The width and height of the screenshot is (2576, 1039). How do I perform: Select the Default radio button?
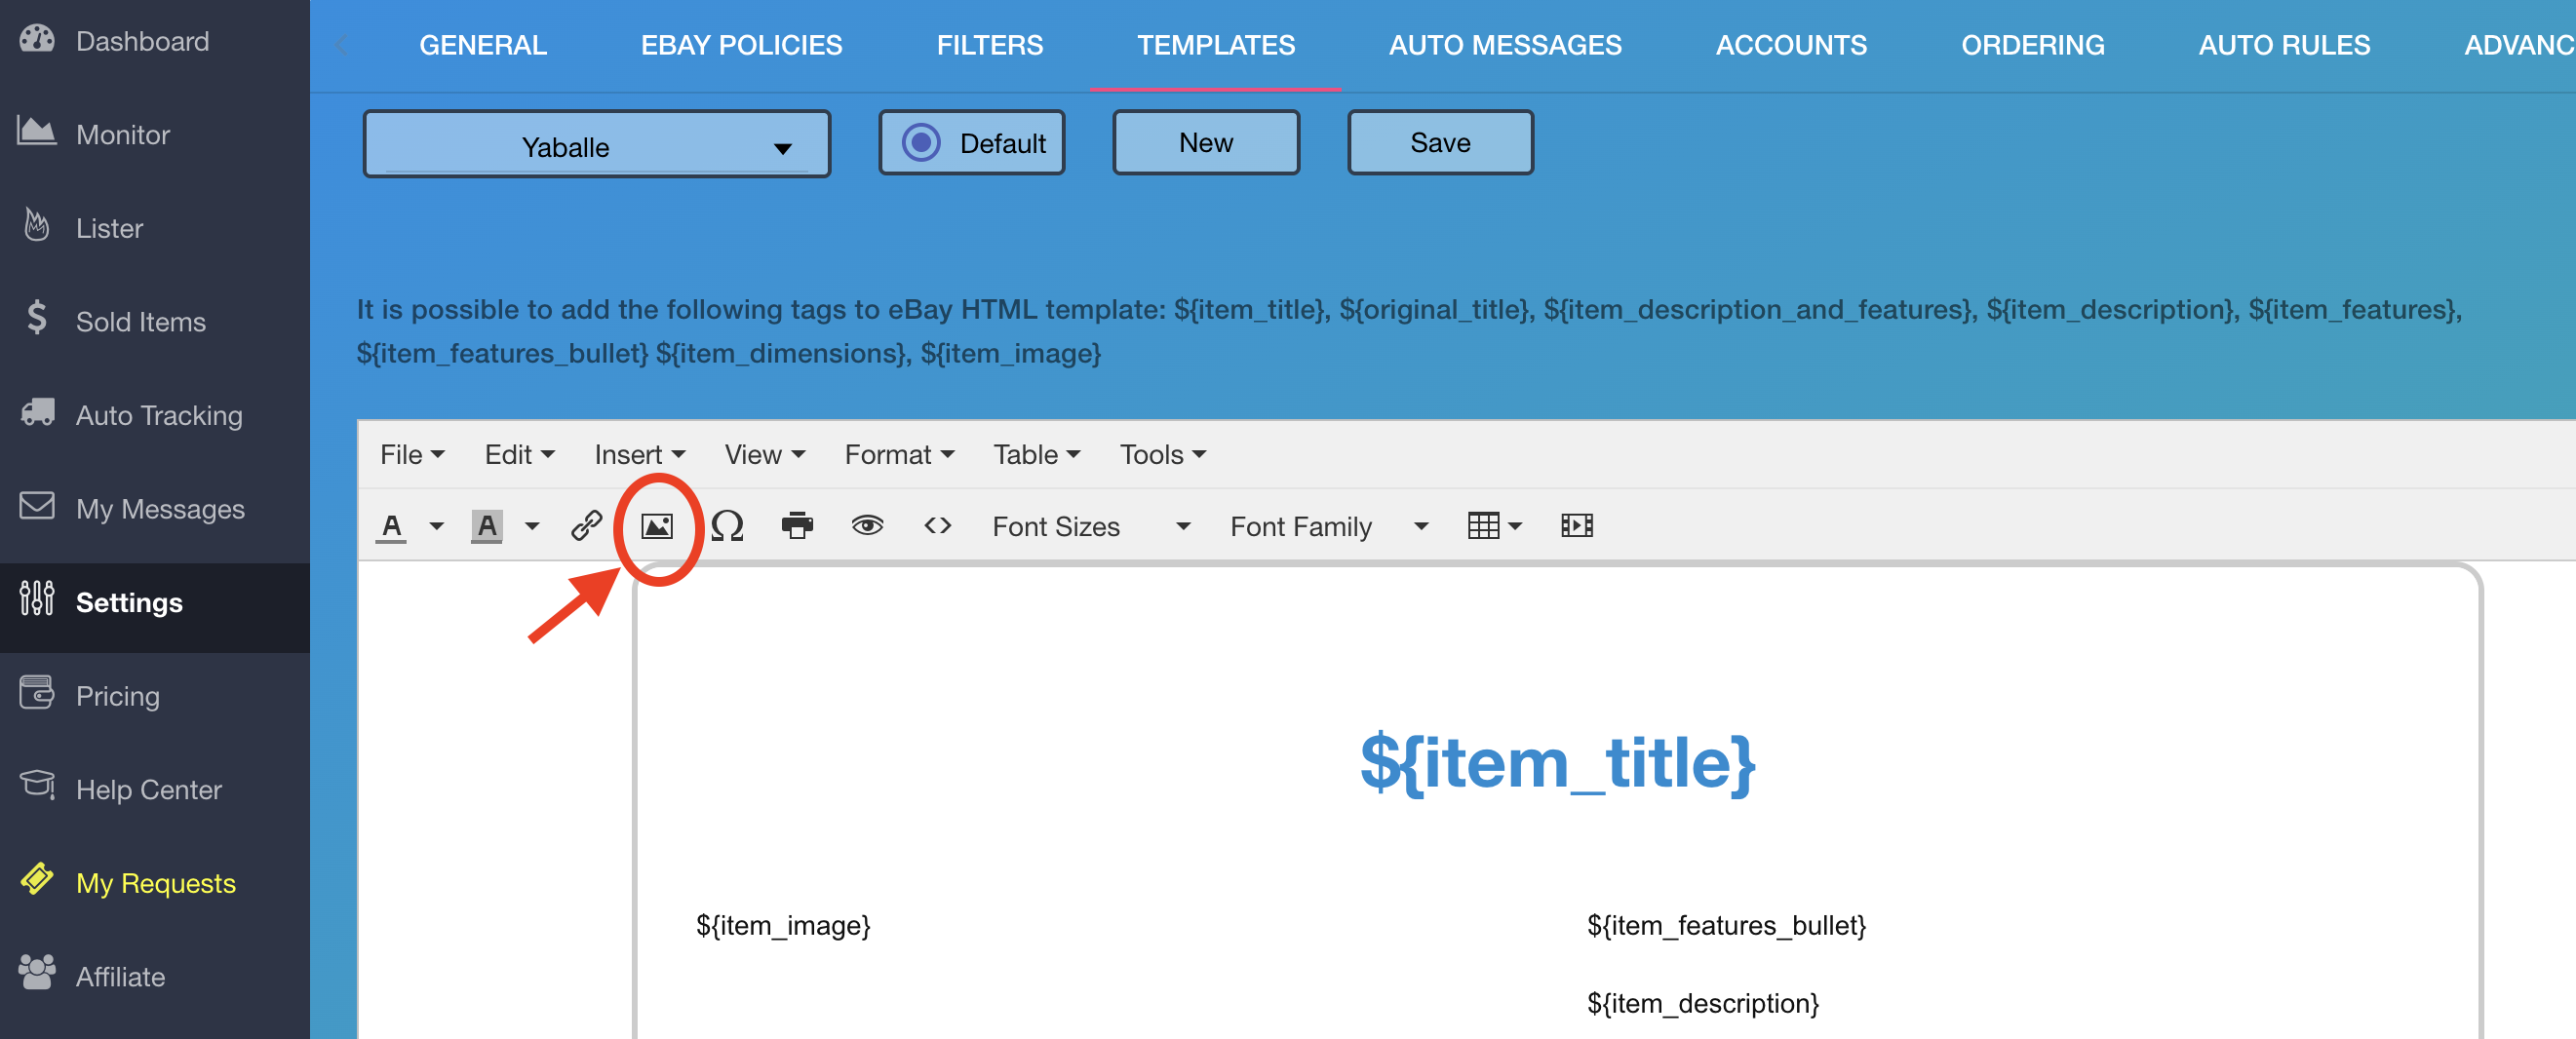[x=921, y=143]
